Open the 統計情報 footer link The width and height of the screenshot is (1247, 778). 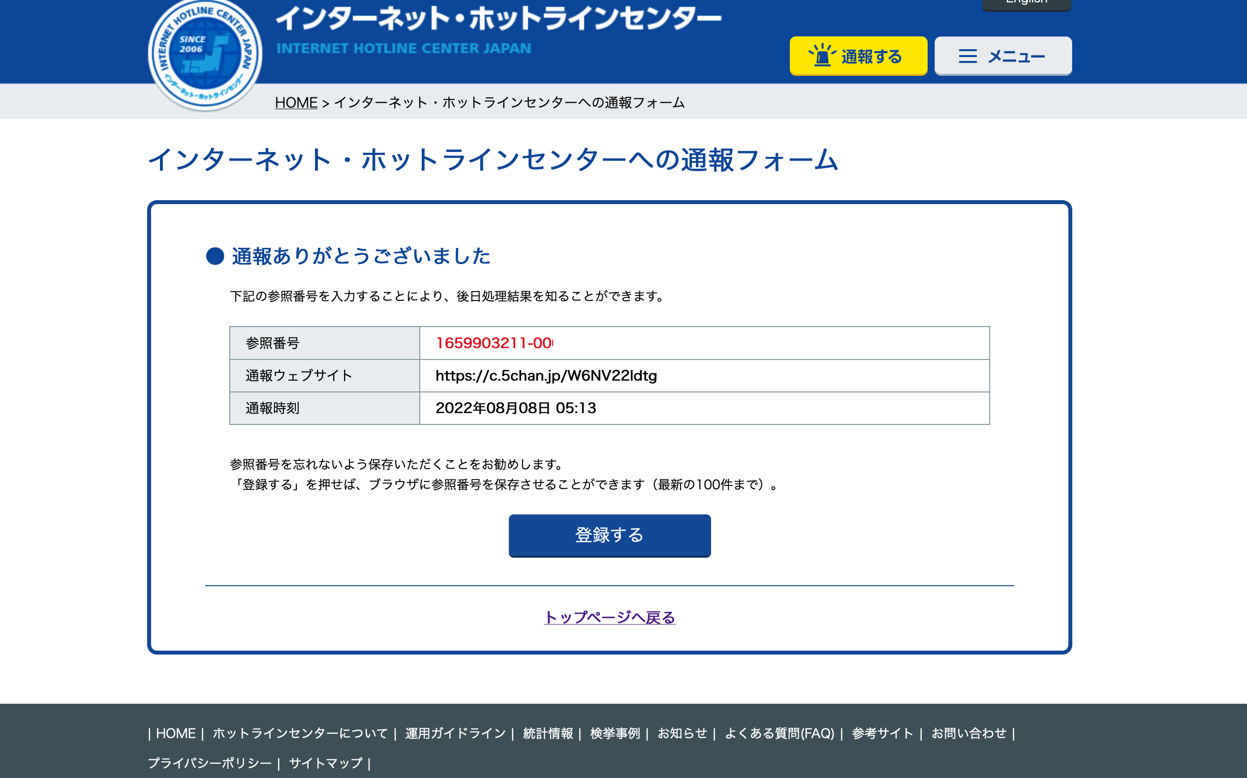[x=548, y=733]
